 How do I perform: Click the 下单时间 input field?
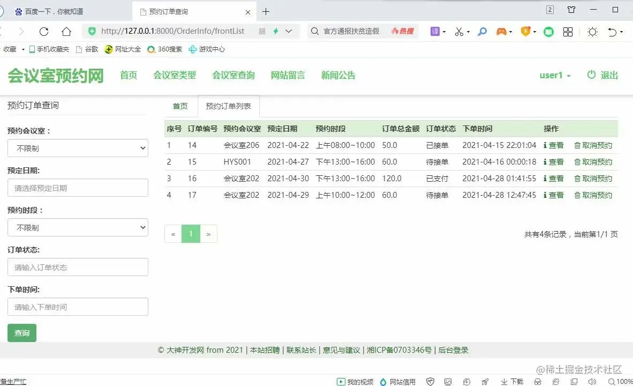[x=78, y=307]
